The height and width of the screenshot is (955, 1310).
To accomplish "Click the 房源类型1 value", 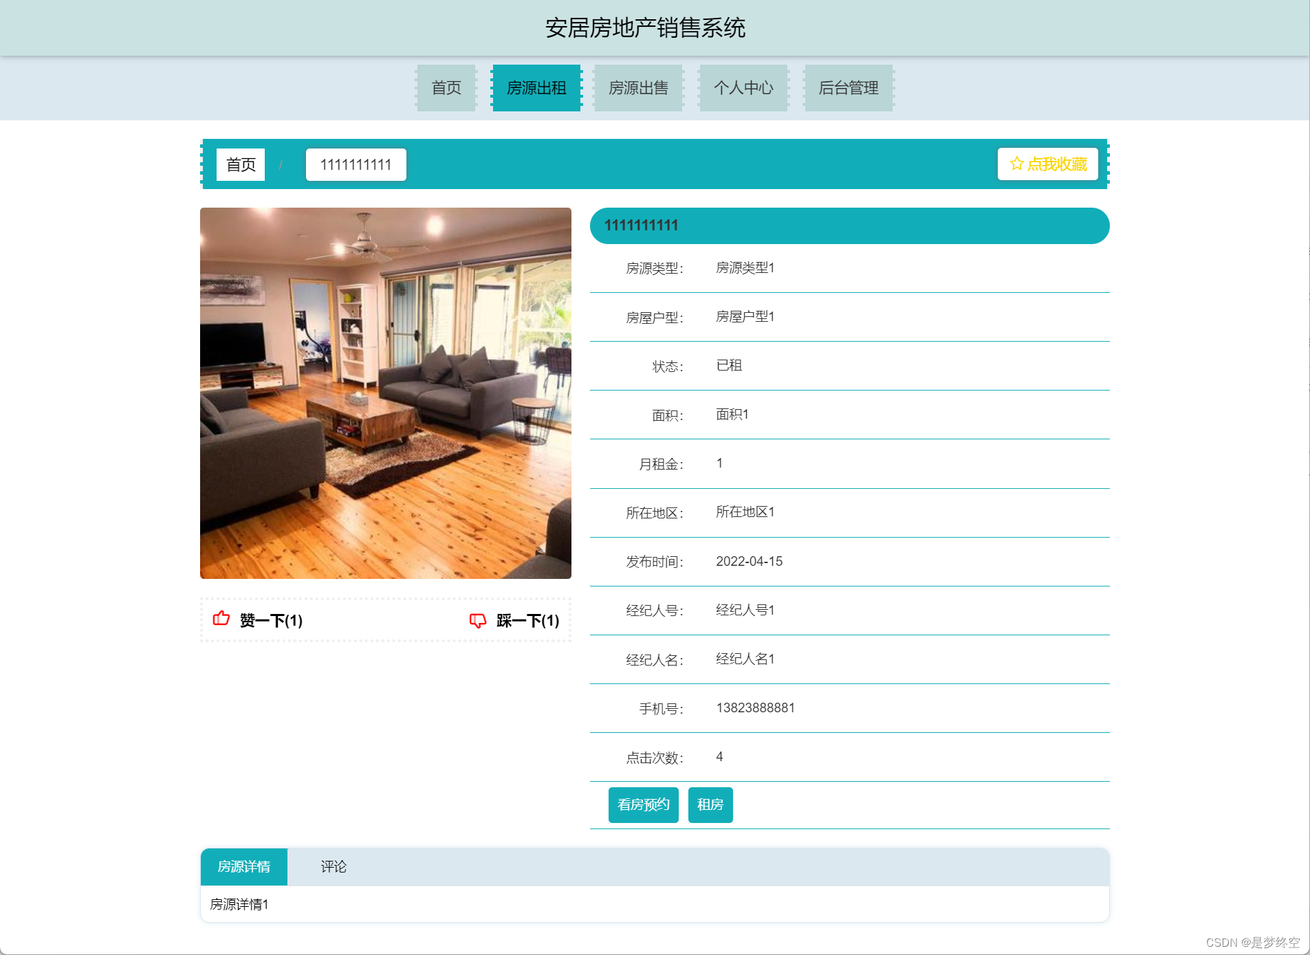I will pyautogui.click(x=745, y=267).
